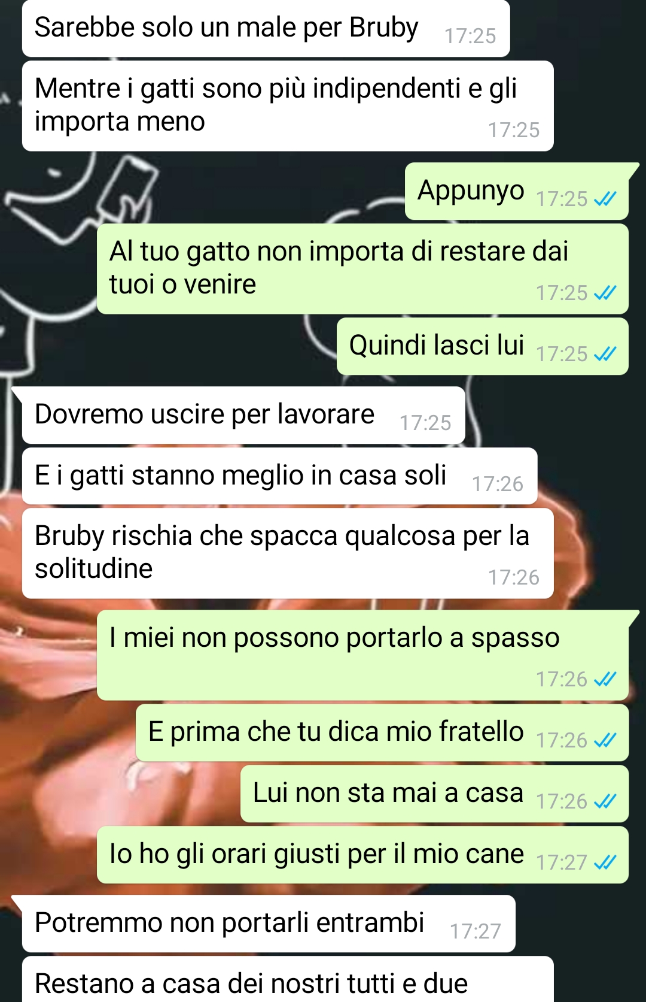This screenshot has width=646, height=1002.
Task: Tap 'Bruby rischia che spacca qualcosa' message
Action: tap(288, 553)
